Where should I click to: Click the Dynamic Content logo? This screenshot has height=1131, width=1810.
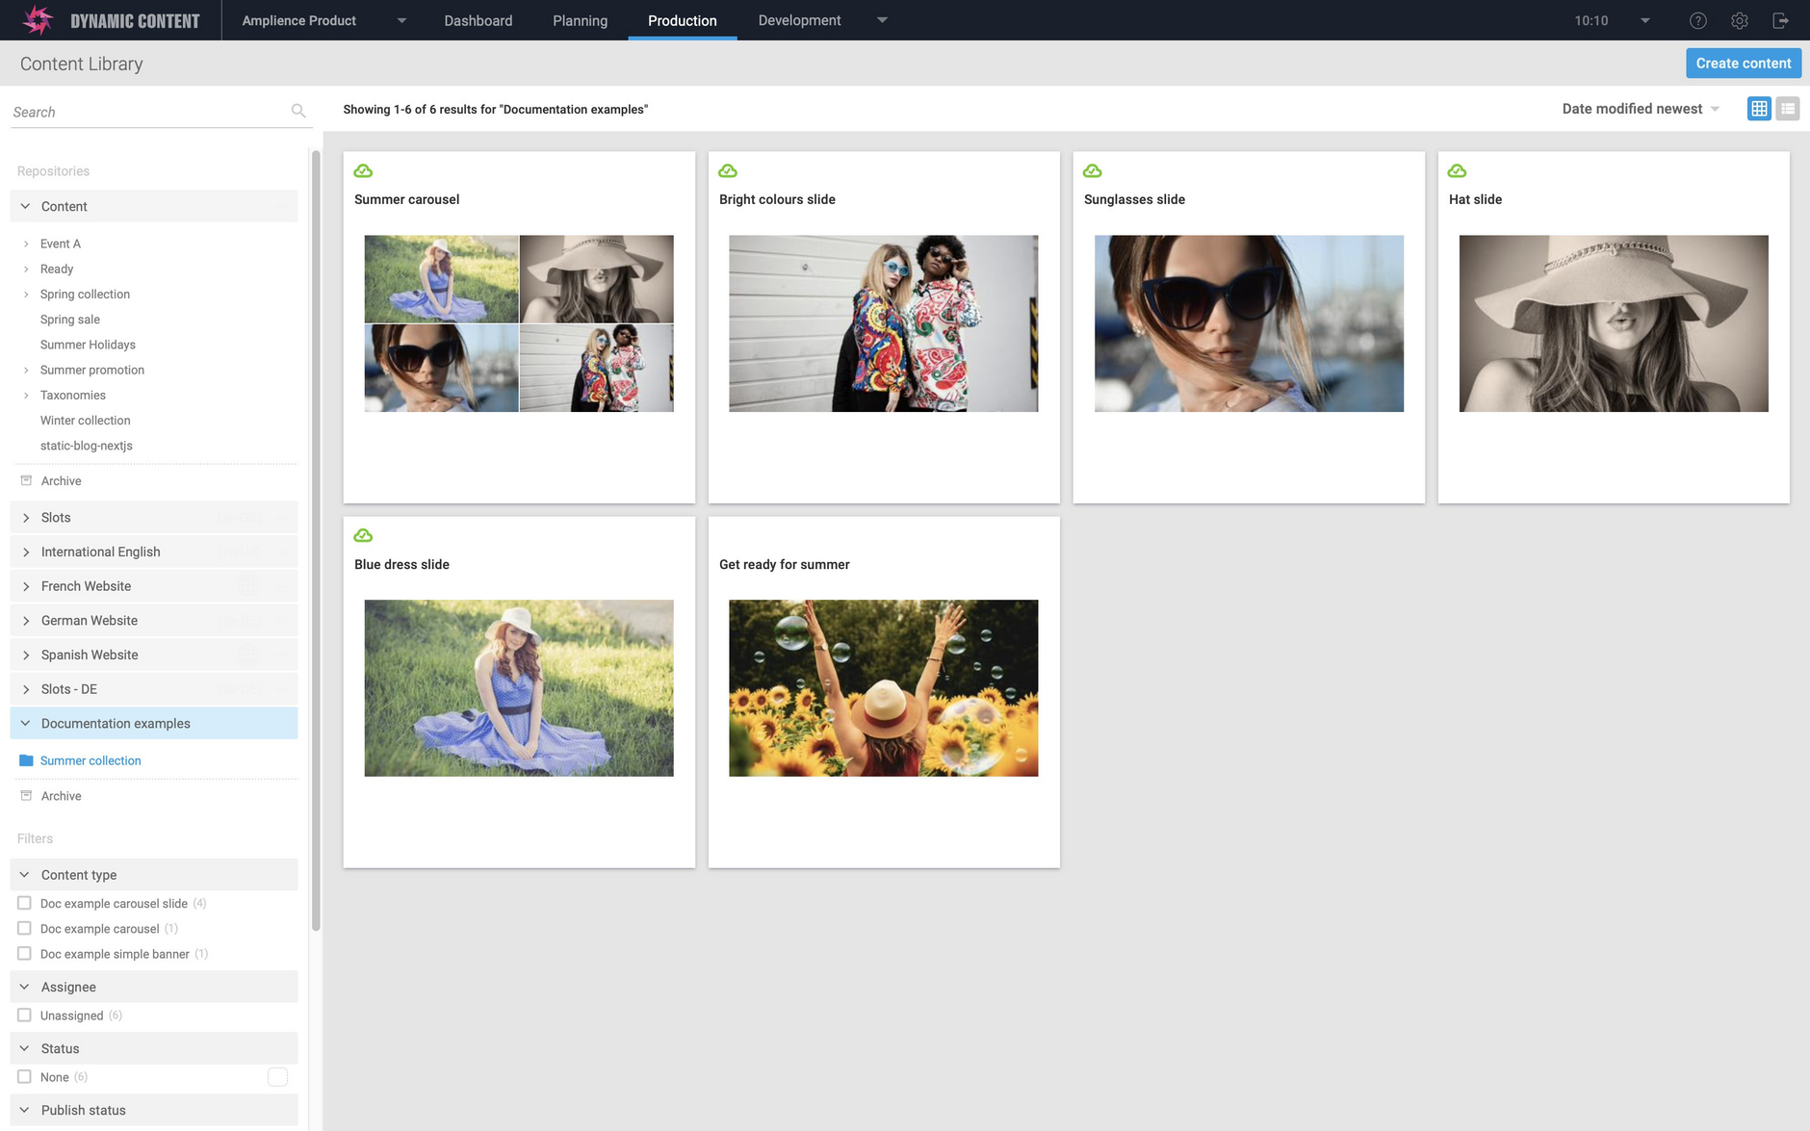(x=37, y=19)
